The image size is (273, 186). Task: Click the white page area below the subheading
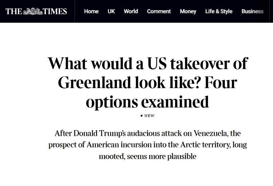point(136,175)
